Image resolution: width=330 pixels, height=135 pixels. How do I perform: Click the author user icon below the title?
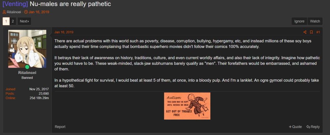pyautogui.click(x=4, y=12)
